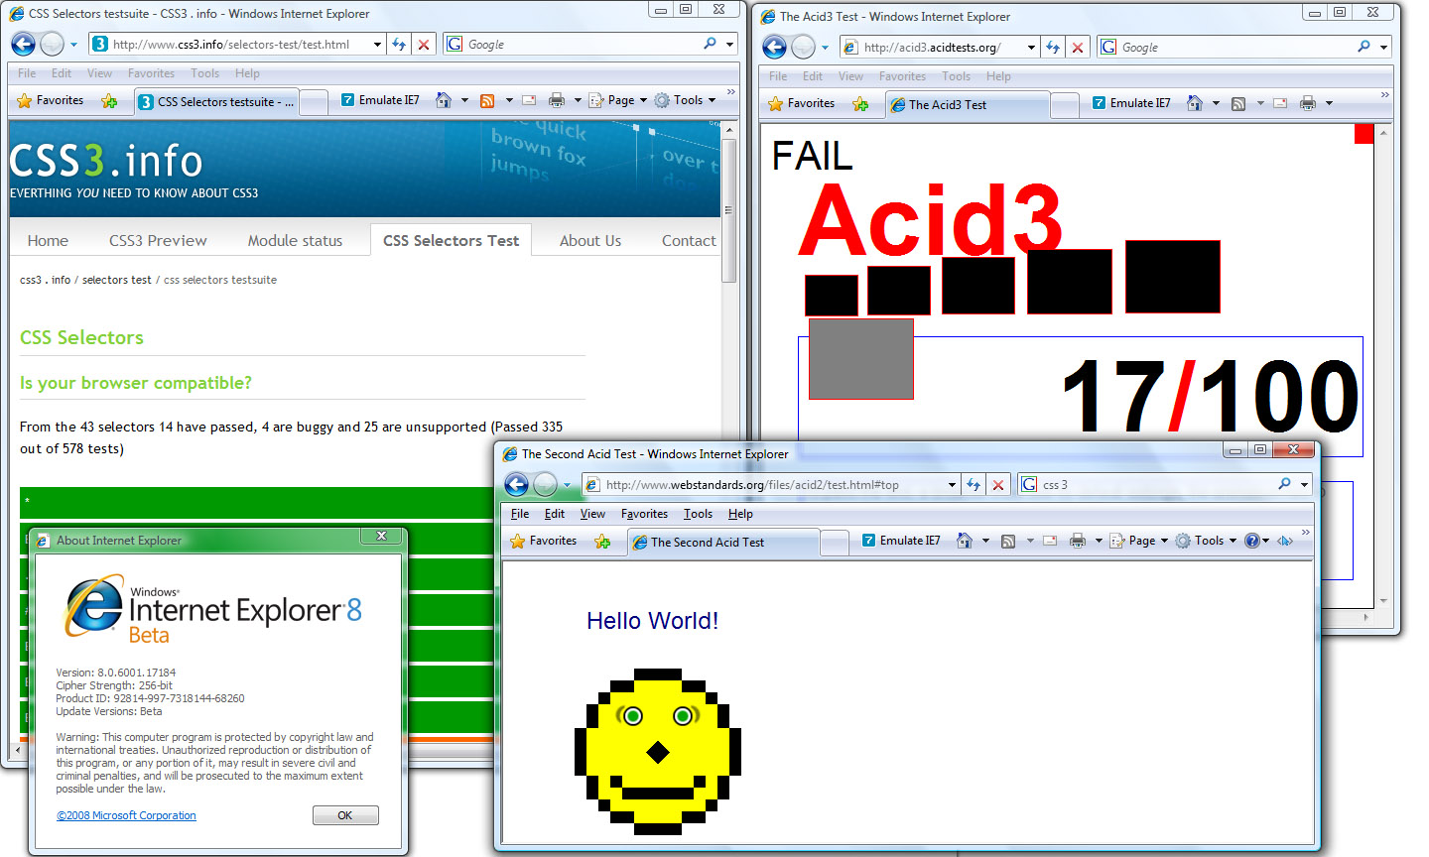Click Back button in Acid3 Test window
Viewport: 1429px width, 857px height.
point(774,47)
